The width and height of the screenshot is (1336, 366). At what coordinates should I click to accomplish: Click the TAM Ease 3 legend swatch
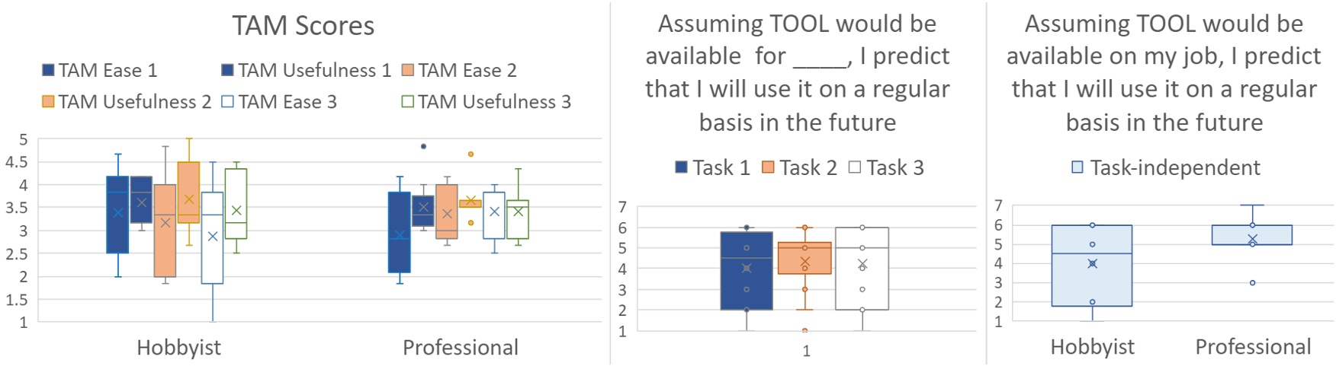point(227,102)
